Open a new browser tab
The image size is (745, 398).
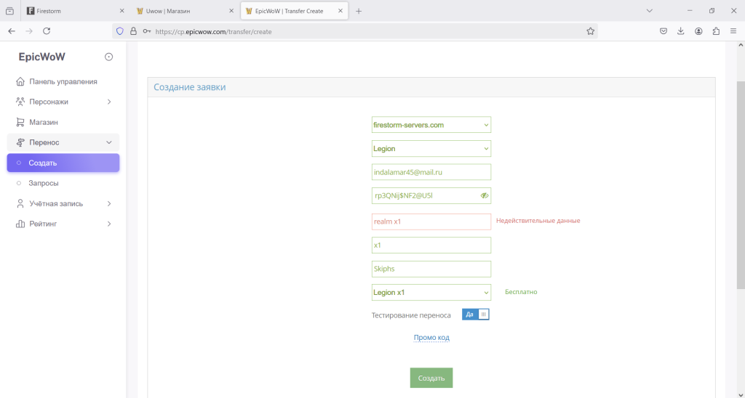359,11
